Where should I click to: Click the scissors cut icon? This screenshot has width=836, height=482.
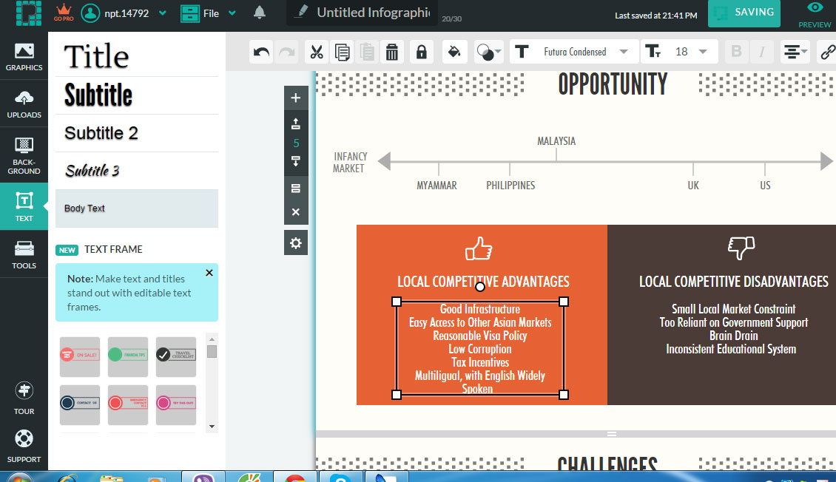click(x=317, y=52)
